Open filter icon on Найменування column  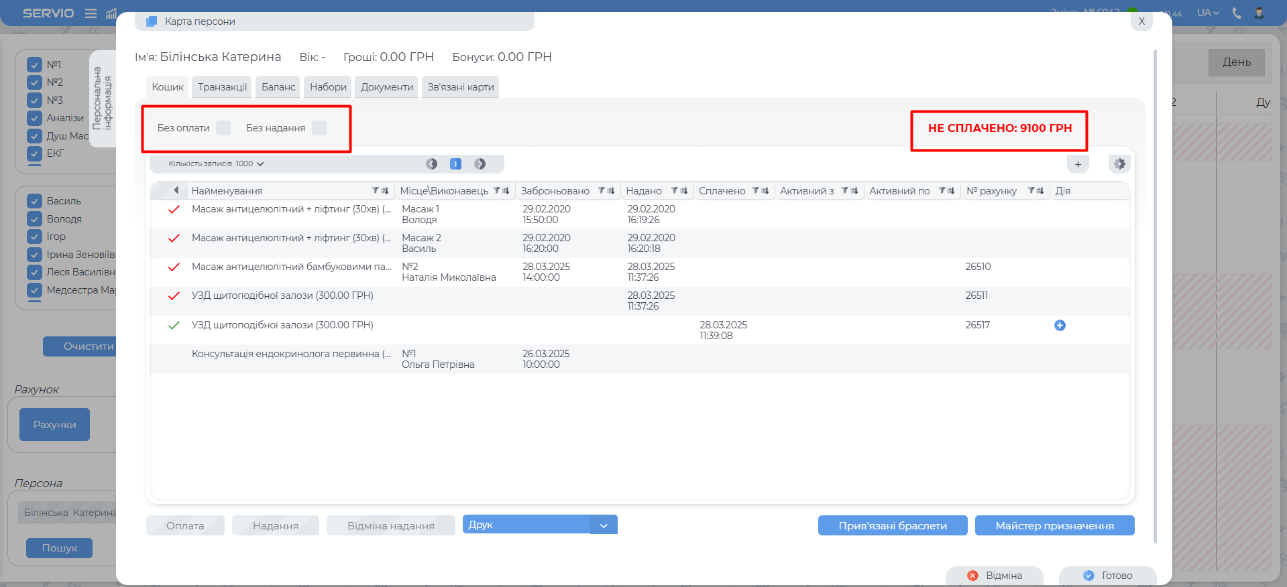(x=376, y=191)
